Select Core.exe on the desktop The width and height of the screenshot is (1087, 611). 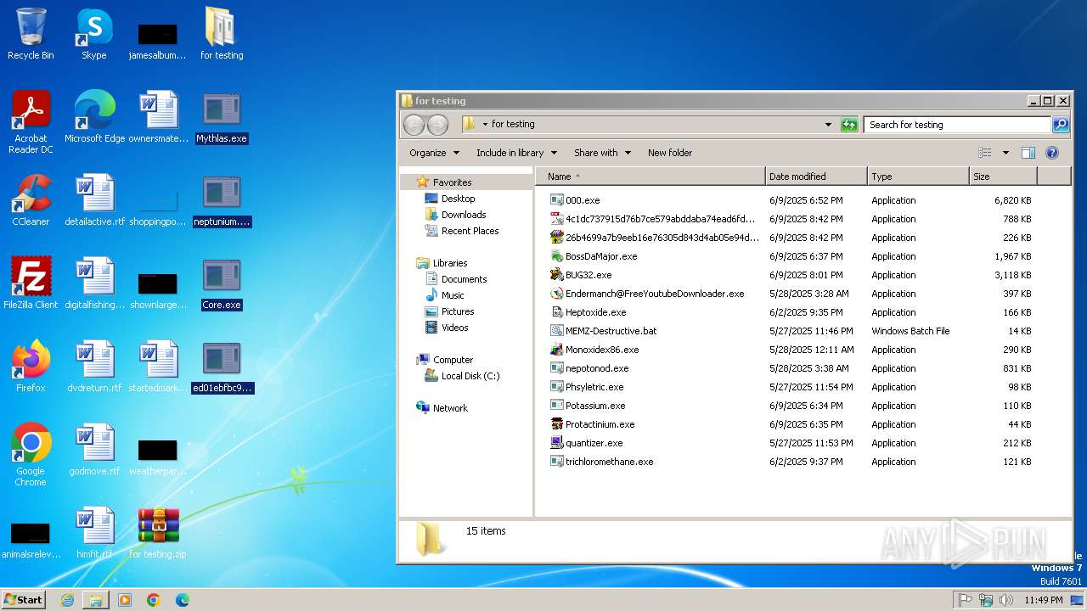pyautogui.click(x=222, y=283)
